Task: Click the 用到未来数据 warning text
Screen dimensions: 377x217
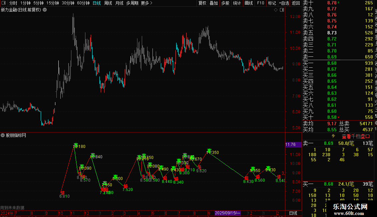Action: tap(12, 208)
